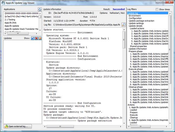Click scroll right arrow of Applications list
Image resolution: width=175 pixels, height=132 pixels.
click(x=36, y=34)
